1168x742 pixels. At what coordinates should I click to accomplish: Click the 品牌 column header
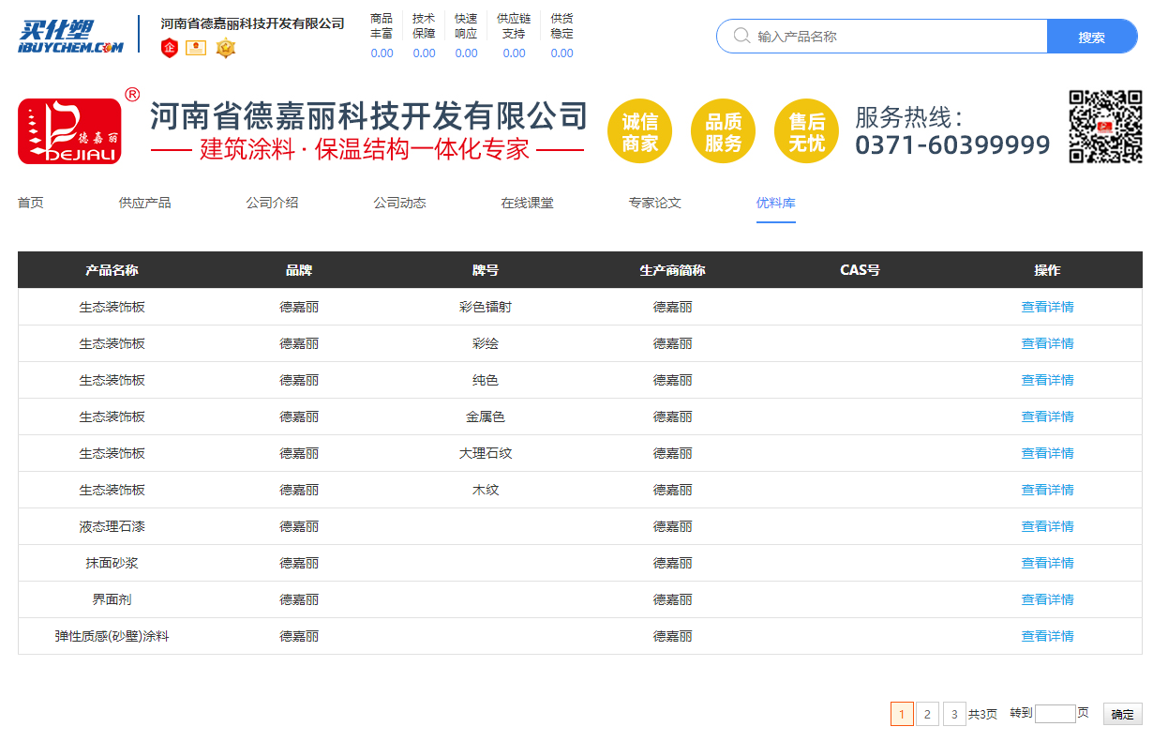[299, 270]
